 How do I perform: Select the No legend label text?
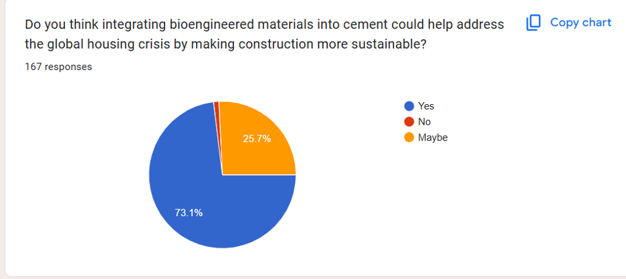pos(424,121)
